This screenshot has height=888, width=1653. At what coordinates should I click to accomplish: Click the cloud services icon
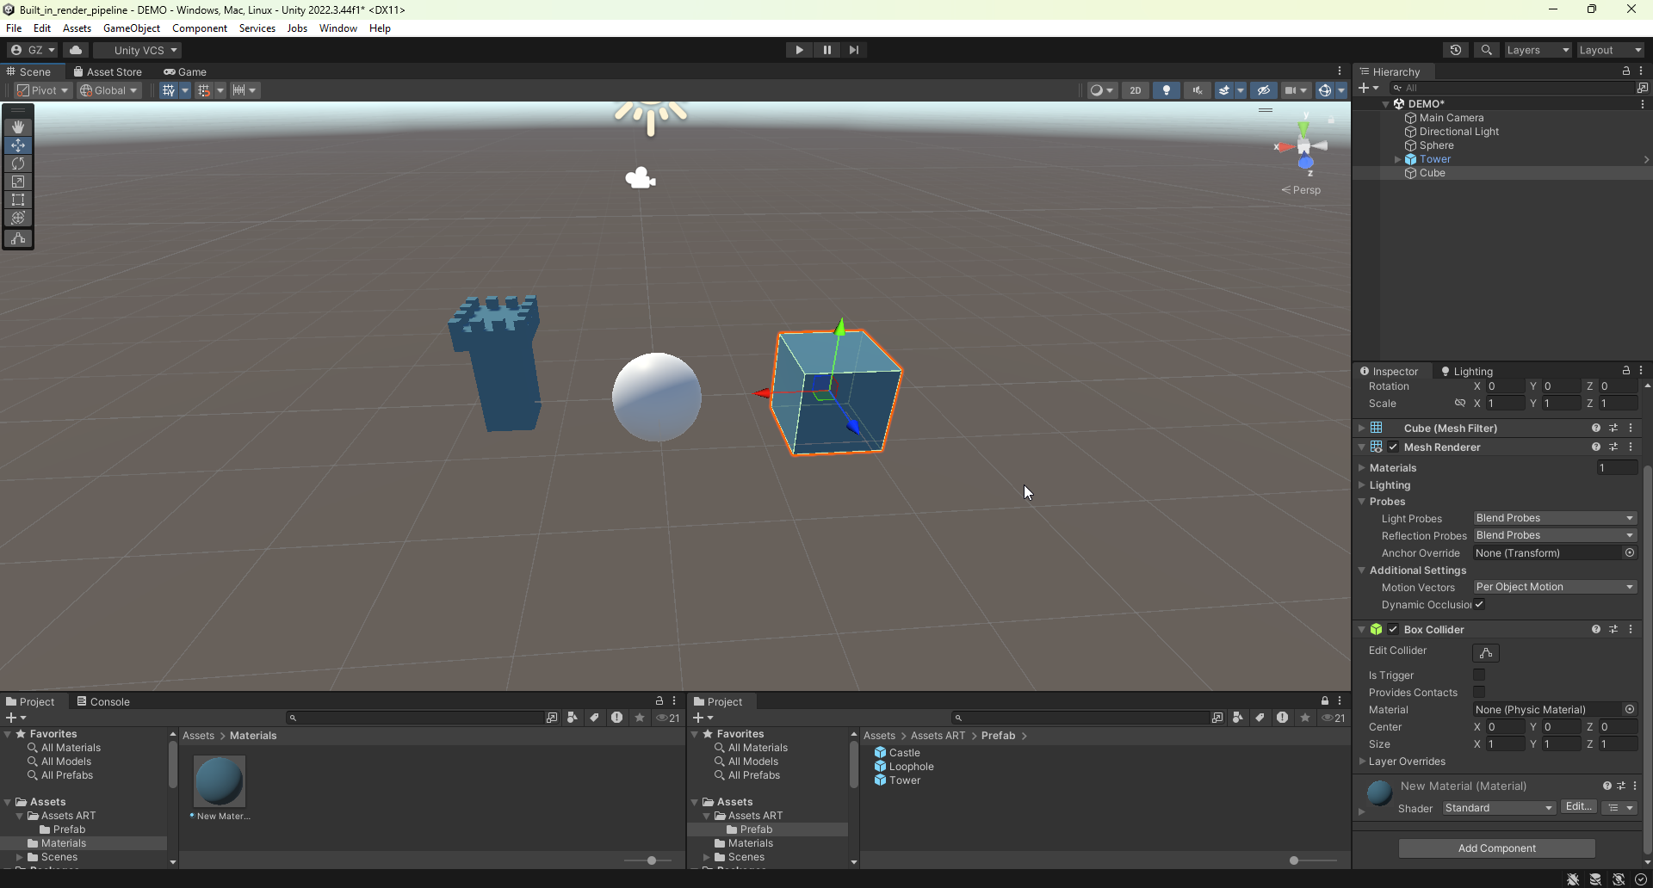pos(76,50)
